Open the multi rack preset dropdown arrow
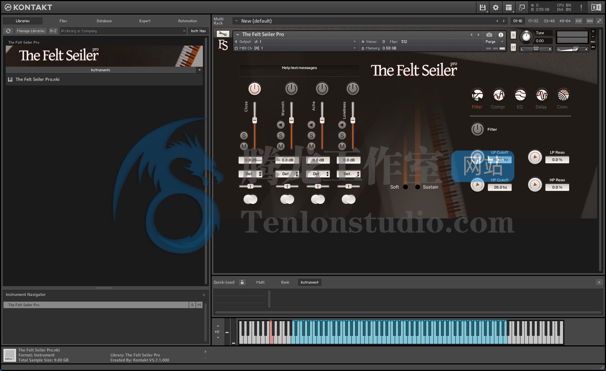 pyautogui.click(x=236, y=21)
